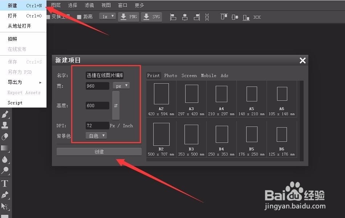Pick the B6 paper preset

pos(282,139)
